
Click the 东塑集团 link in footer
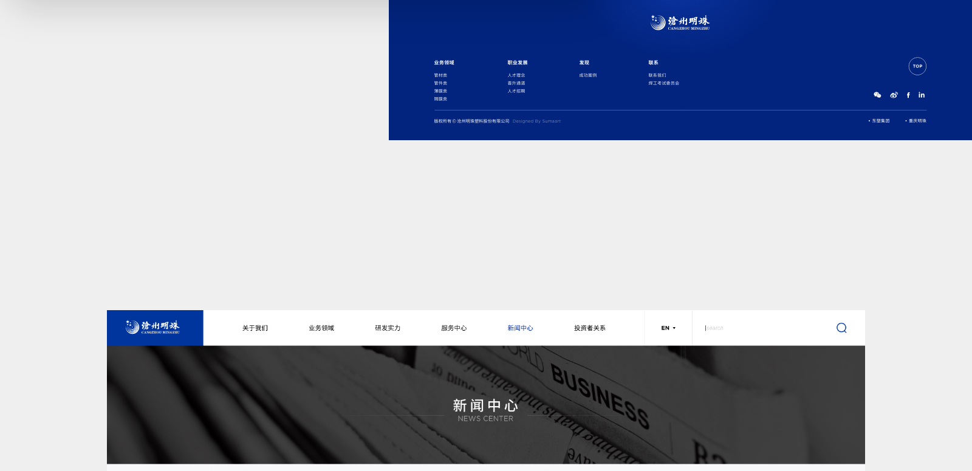(880, 121)
